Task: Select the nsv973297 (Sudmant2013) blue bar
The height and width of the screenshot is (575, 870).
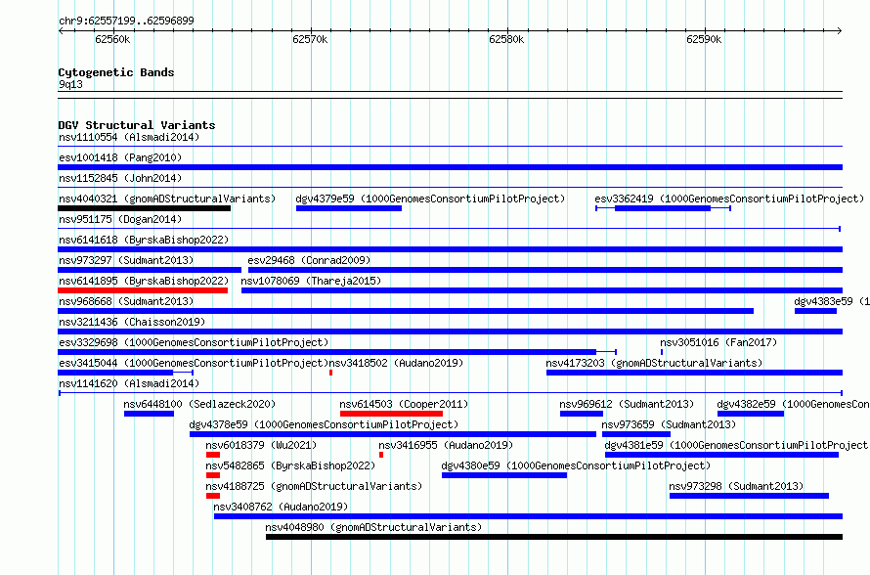Action: (150, 270)
